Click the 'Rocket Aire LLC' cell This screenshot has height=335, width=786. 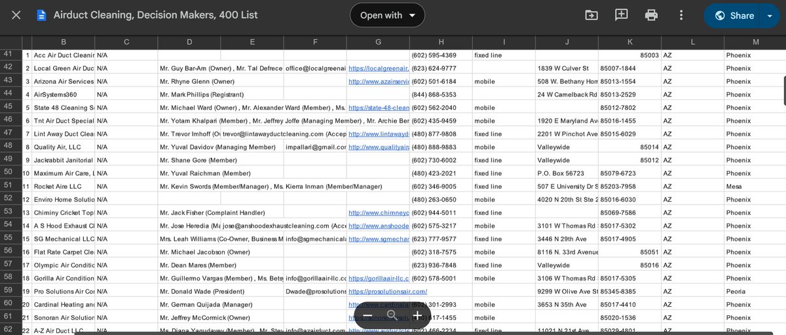click(x=64, y=186)
